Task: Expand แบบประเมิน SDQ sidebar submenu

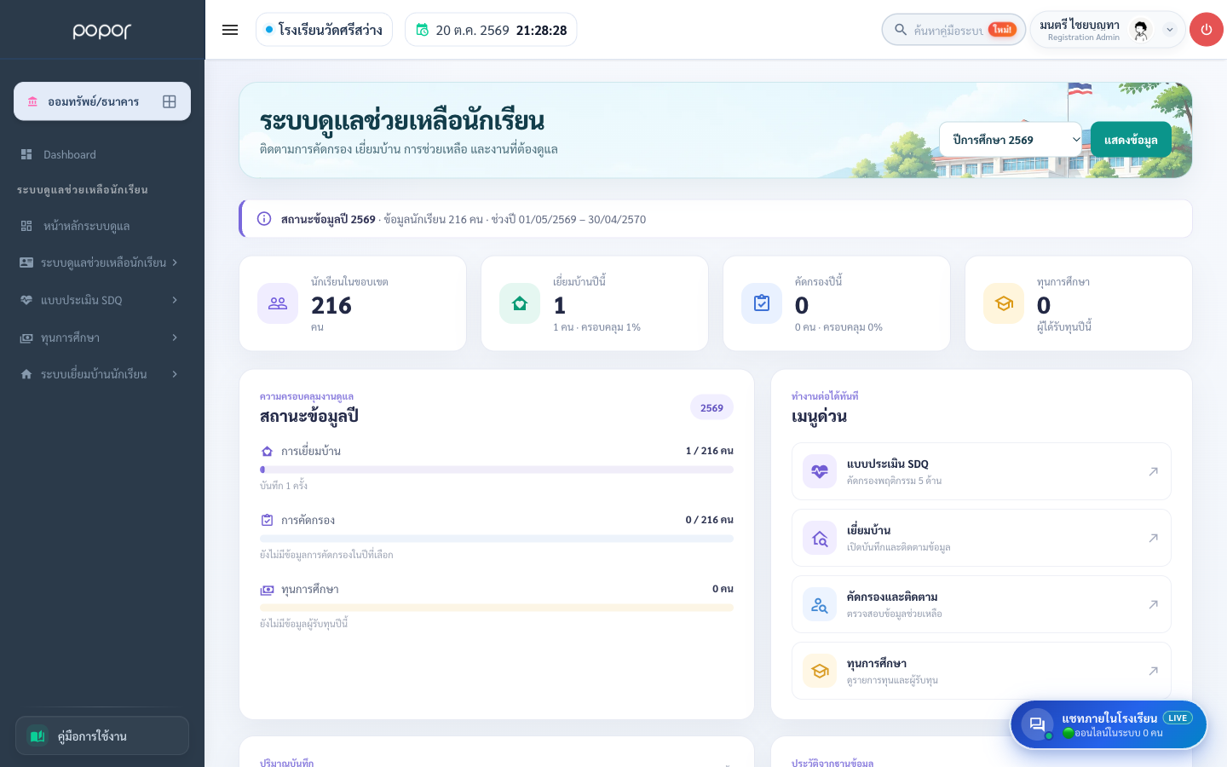Action: tap(174, 300)
